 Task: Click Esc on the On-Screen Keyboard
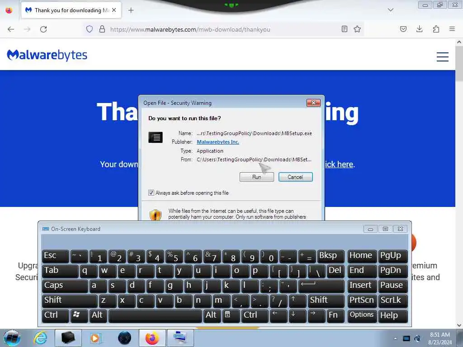click(56, 256)
